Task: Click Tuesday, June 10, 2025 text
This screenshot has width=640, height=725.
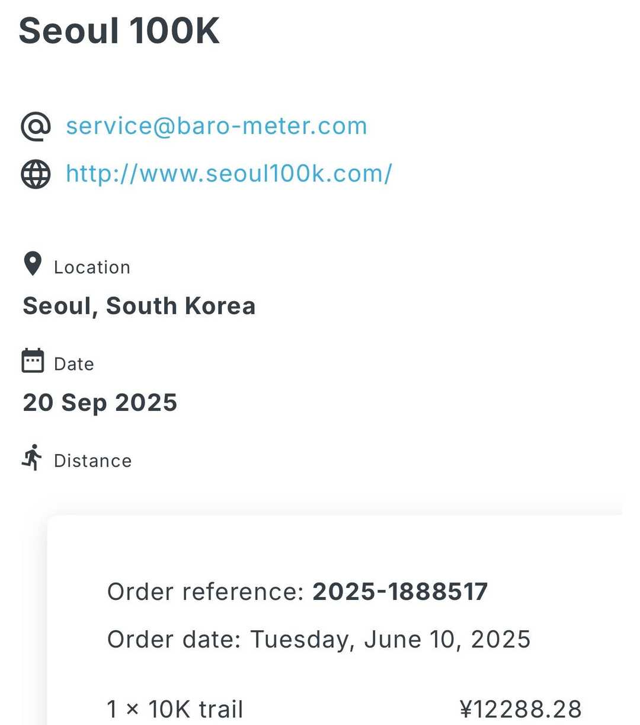Action: (x=390, y=640)
